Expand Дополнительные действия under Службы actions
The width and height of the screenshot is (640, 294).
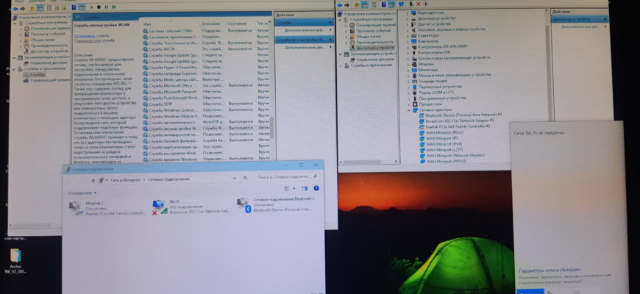[307, 30]
